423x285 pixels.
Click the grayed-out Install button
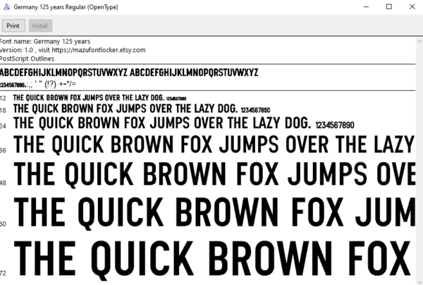click(40, 25)
